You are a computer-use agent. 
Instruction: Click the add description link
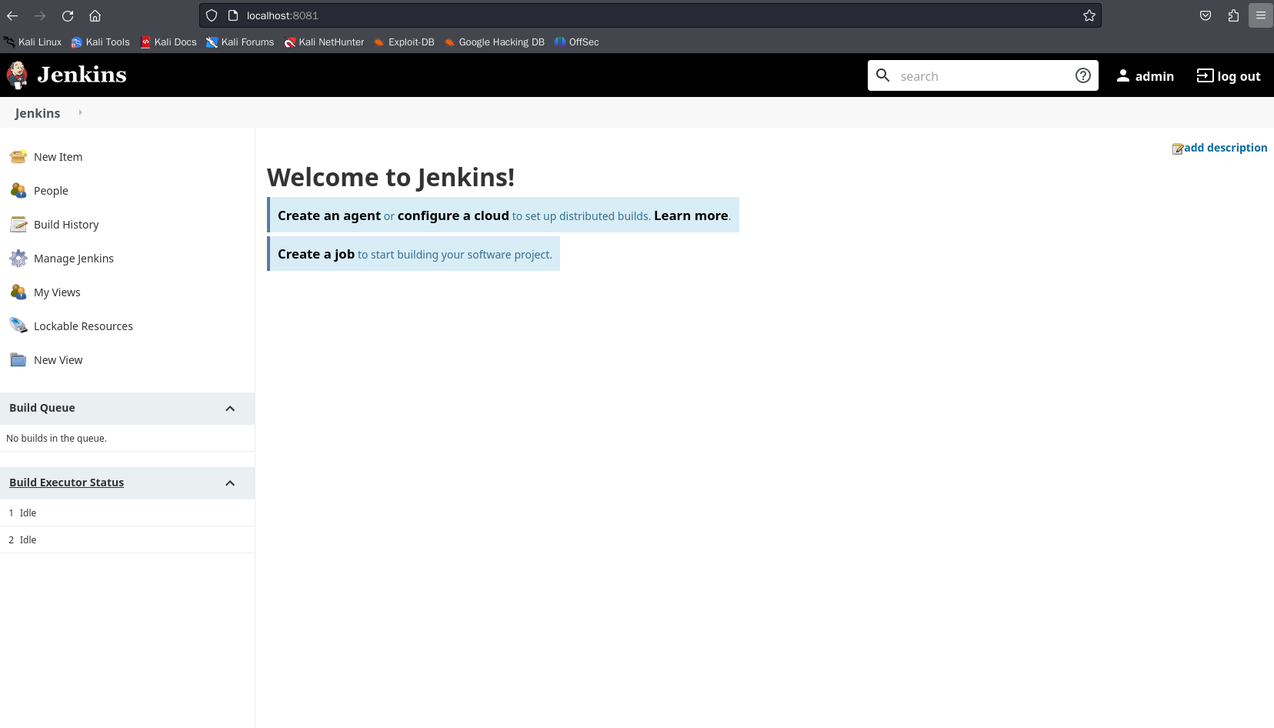[1226, 148]
